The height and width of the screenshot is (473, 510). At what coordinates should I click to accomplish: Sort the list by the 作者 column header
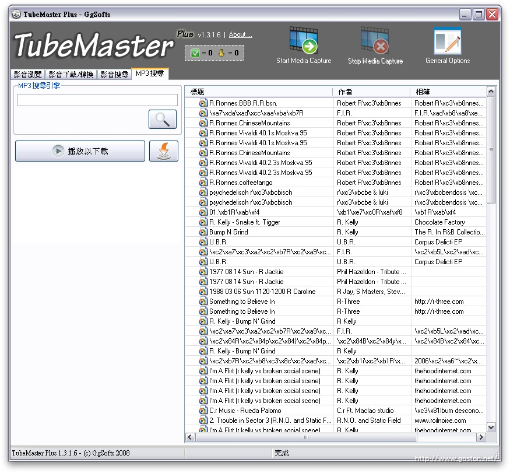point(371,92)
